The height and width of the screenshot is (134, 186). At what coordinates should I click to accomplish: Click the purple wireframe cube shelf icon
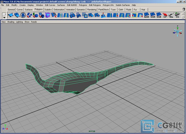point(48,15)
